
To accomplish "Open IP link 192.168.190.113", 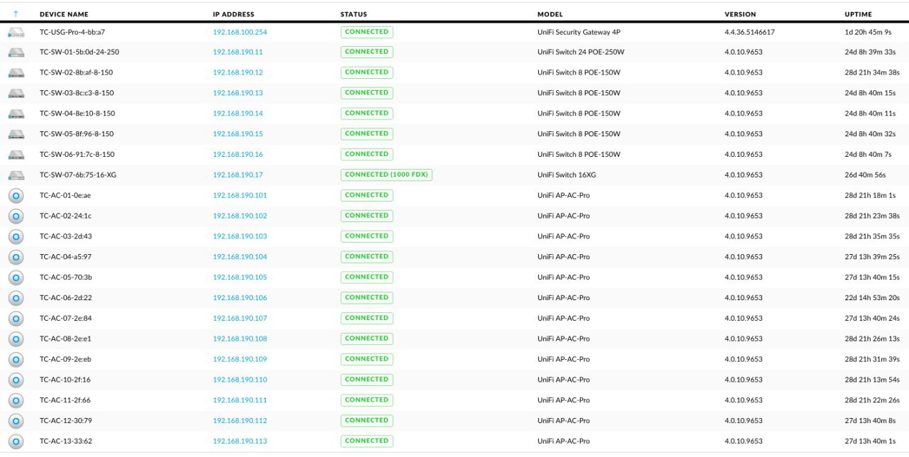I will click(x=240, y=441).
